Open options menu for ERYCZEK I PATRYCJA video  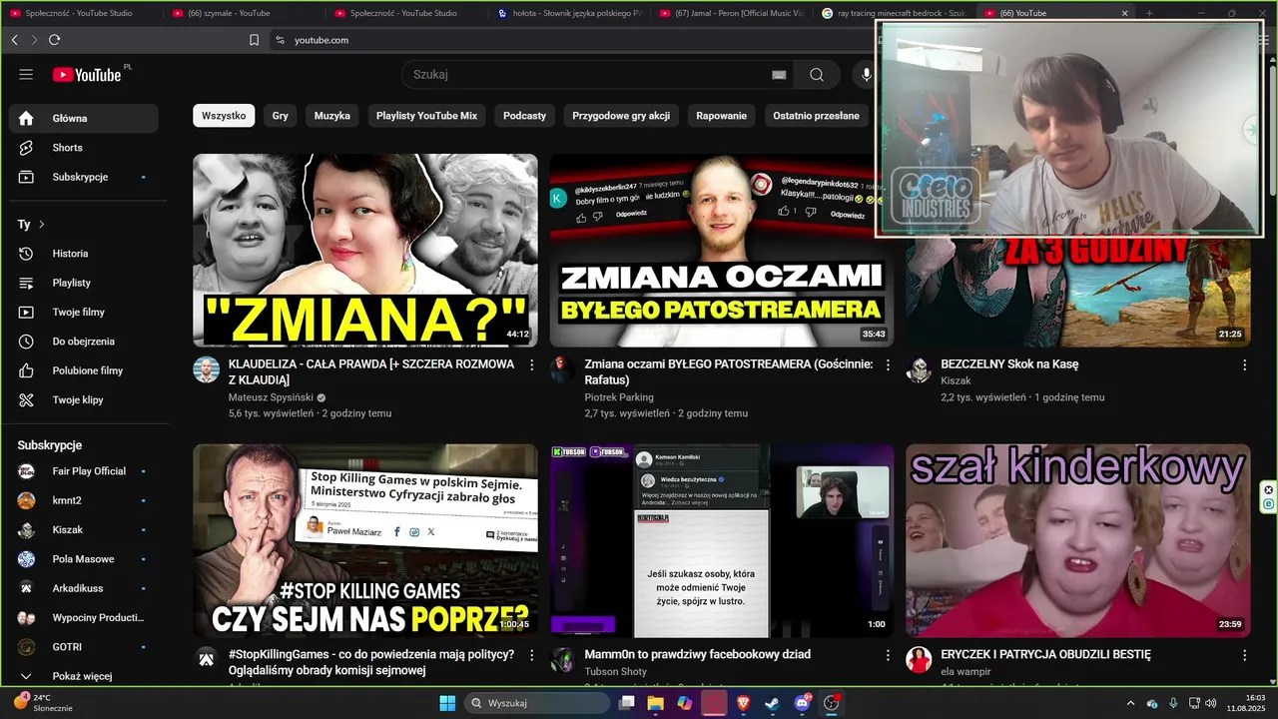click(x=1244, y=655)
